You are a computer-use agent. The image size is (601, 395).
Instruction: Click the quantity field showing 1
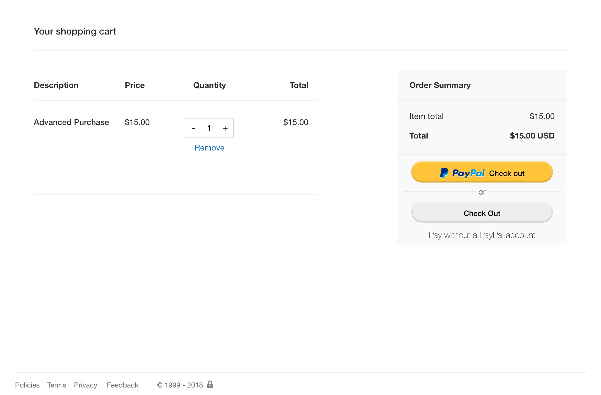pyautogui.click(x=209, y=128)
